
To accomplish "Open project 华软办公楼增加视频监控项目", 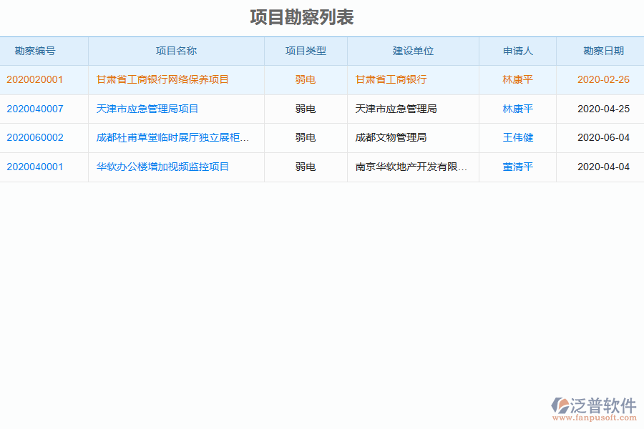I will 161,167.
